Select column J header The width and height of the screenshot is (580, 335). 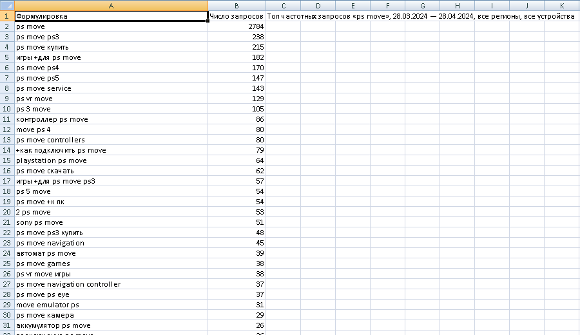click(527, 6)
